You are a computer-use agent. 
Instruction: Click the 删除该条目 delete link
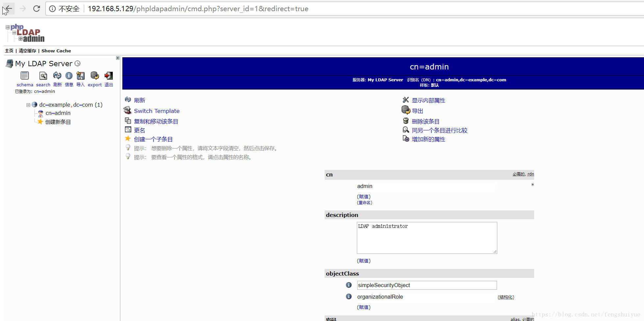tap(426, 121)
